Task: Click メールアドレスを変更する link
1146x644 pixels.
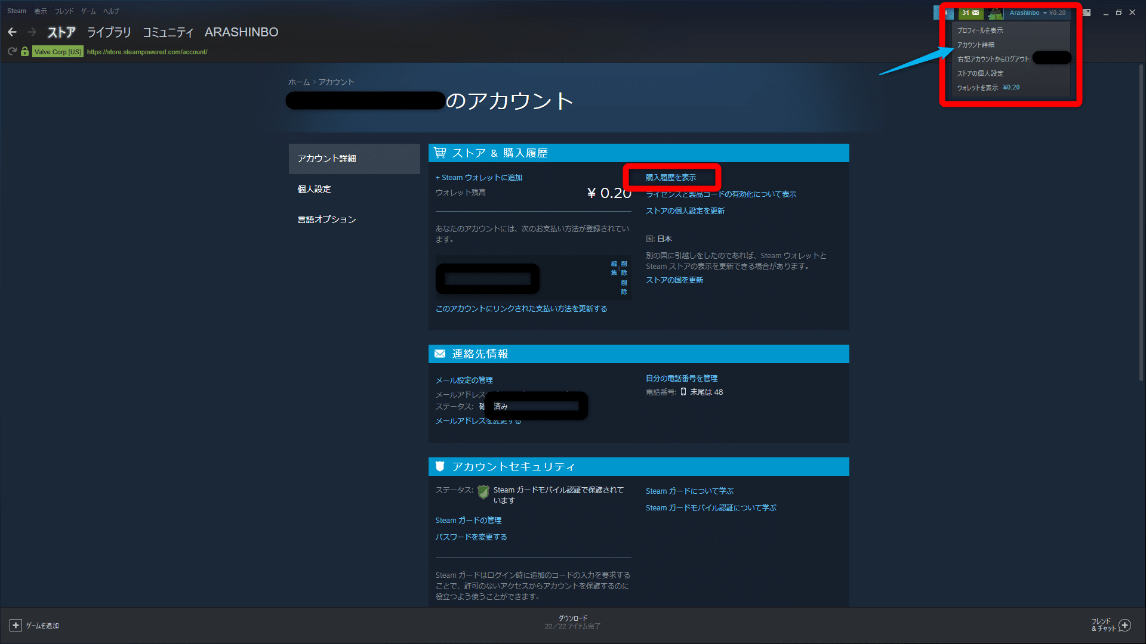Action: tap(478, 421)
